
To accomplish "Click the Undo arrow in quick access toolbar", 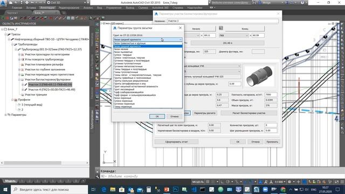I will coord(32,3).
